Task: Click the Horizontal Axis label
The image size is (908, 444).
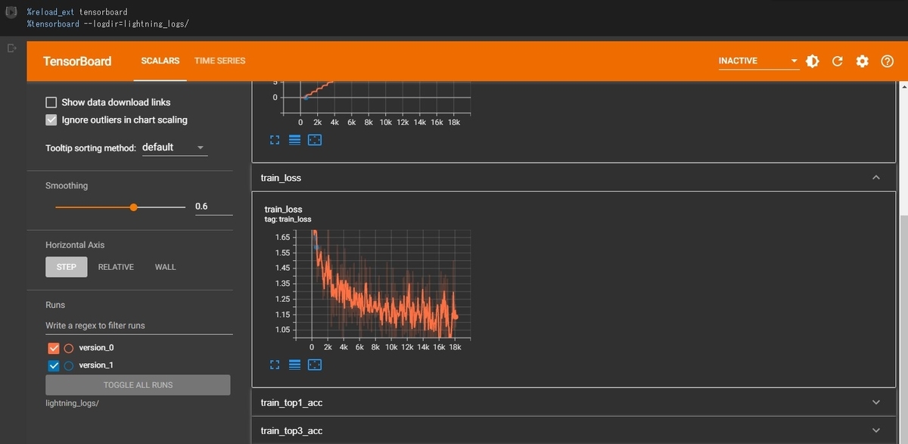Action: point(75,245)
